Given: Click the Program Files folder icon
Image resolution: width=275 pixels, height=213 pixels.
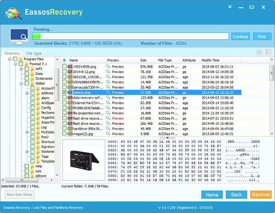Looking at the screenshot, I should [20, 59].
